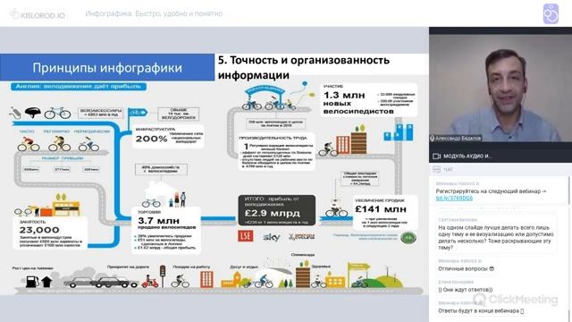572x322 pixels.
Task: Click chat message 'Регистрируйтесь на следующий вебинар'
Action: (491, 191)
